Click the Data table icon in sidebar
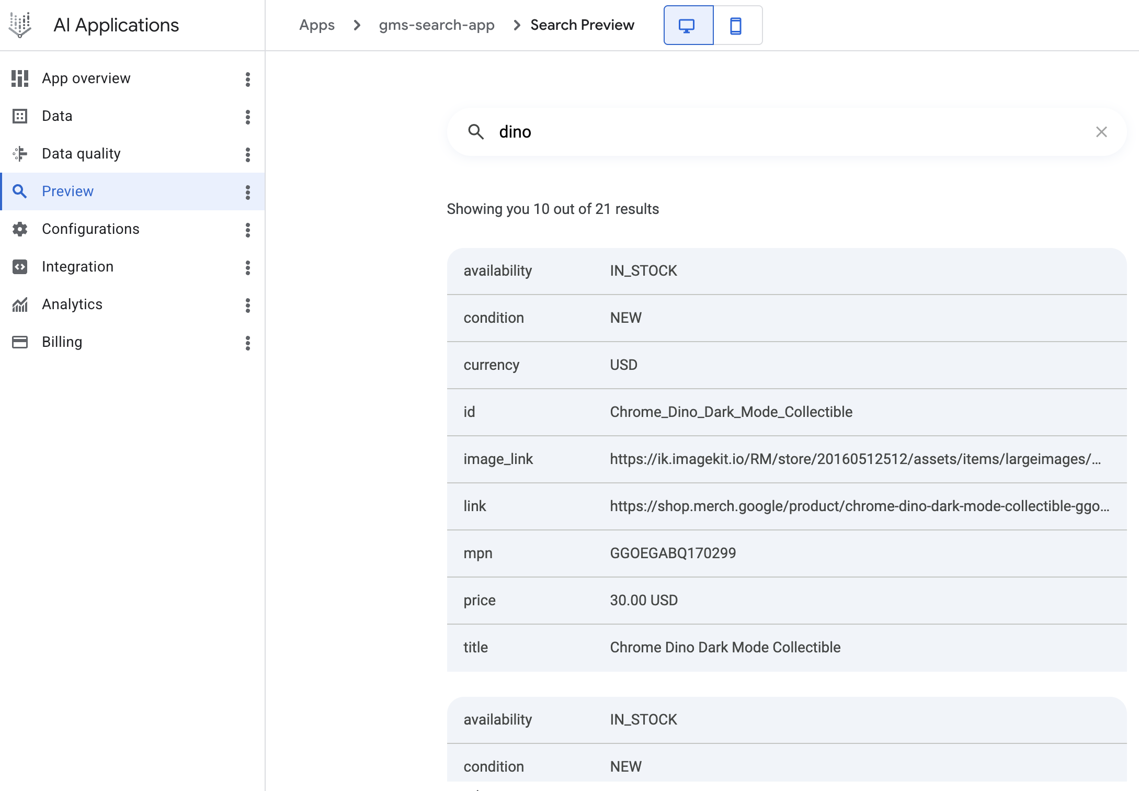Screen dimensions: 1139x791 20,116
